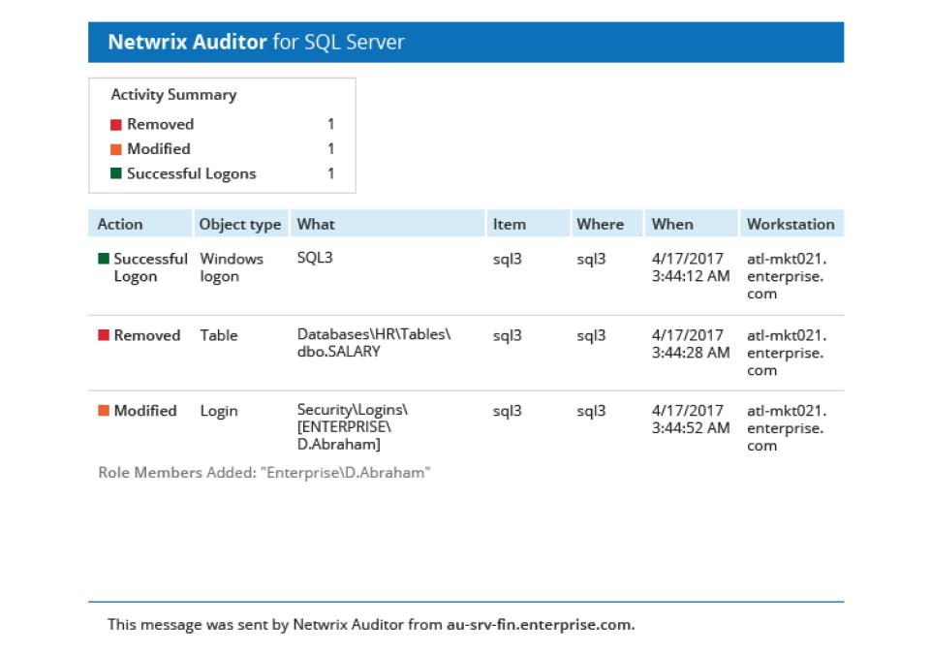The width and height of the screenshot is (930, 654).
Task: Click the Login object type cell
Action: click(x=219, y=411)
